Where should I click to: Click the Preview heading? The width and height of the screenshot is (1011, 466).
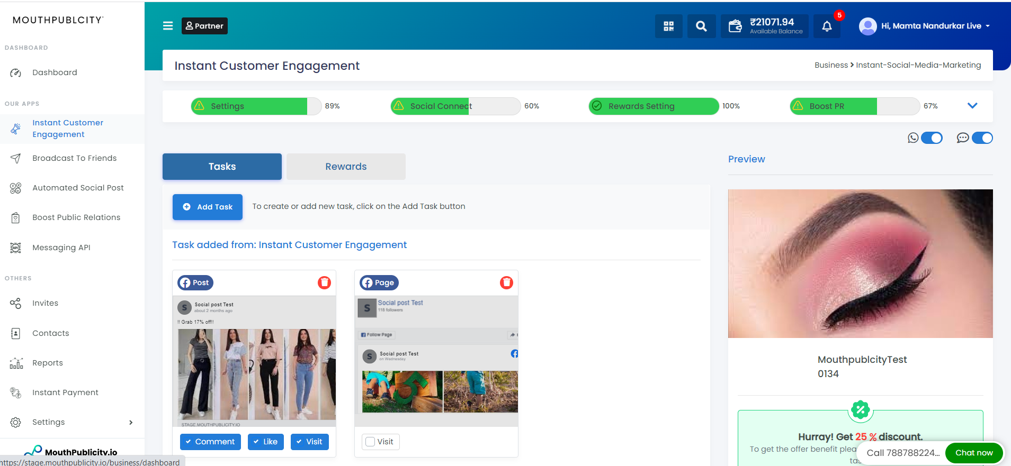(746, 159)
